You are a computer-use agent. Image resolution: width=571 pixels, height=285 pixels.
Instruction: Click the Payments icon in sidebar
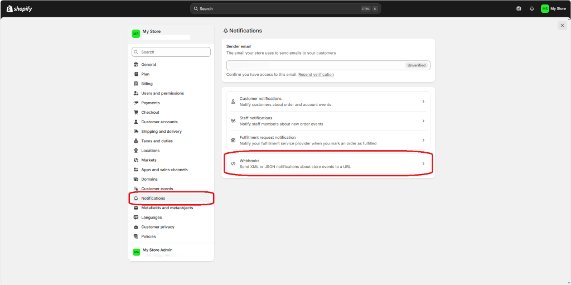tap(136, 103)
